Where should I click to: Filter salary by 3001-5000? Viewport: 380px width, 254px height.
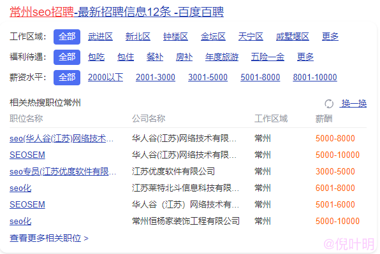(208, 78)
